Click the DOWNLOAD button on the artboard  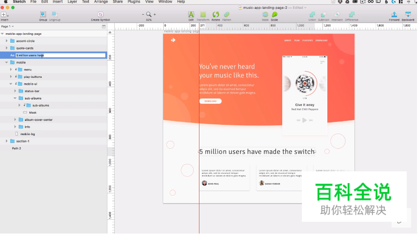point(210,101)
